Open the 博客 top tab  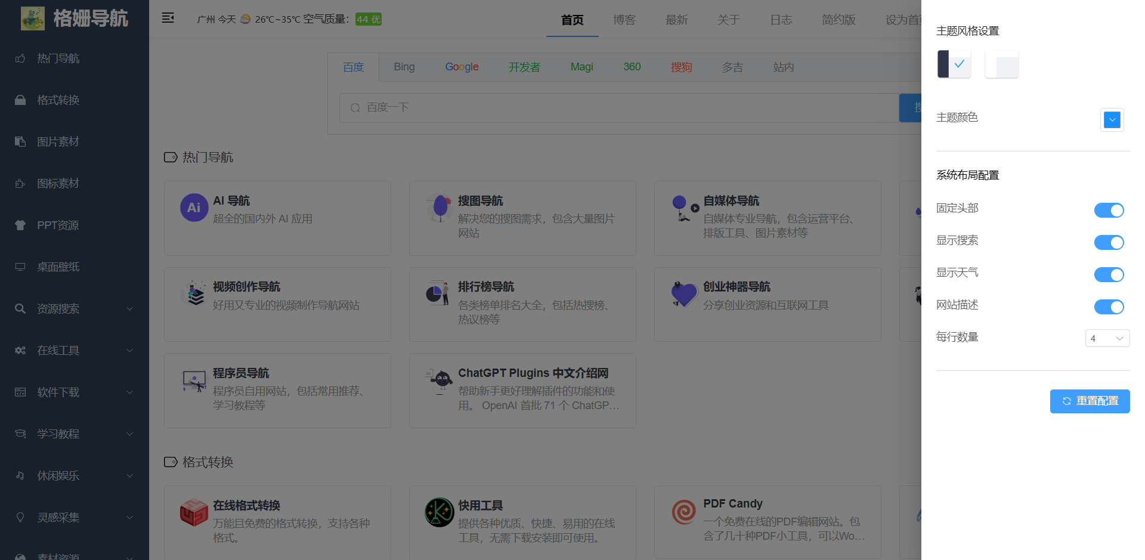click(x=624, y=20)
